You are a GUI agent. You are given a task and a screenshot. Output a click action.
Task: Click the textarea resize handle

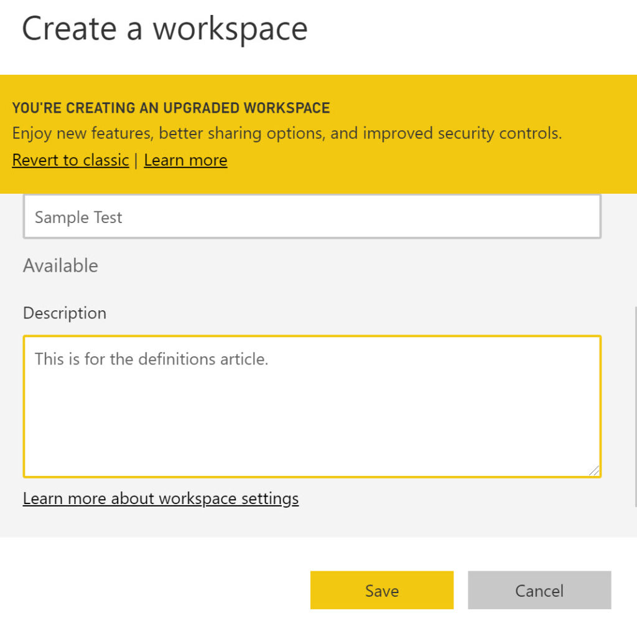click(x=595, y=471)
